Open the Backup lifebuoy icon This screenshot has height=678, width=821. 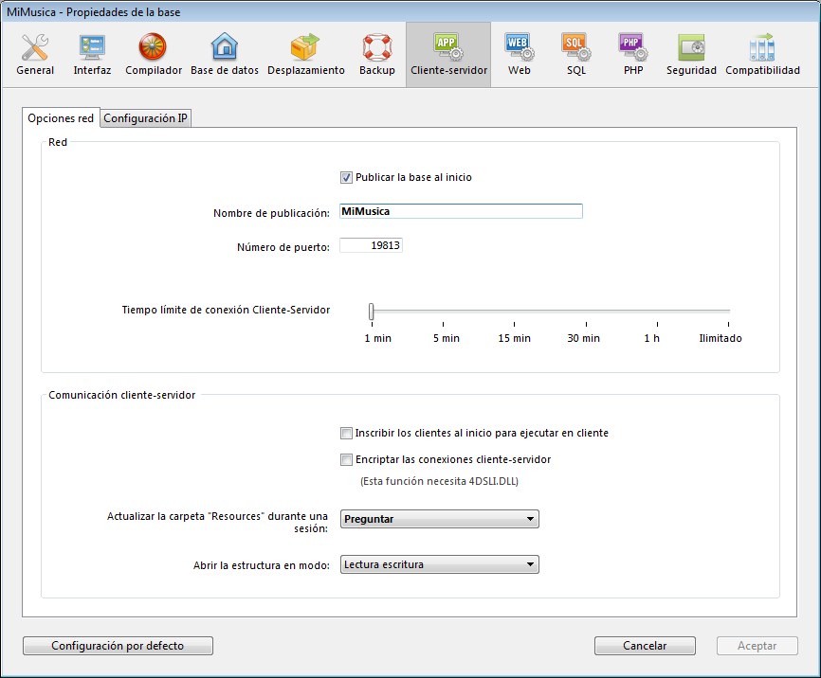(376, 54)
